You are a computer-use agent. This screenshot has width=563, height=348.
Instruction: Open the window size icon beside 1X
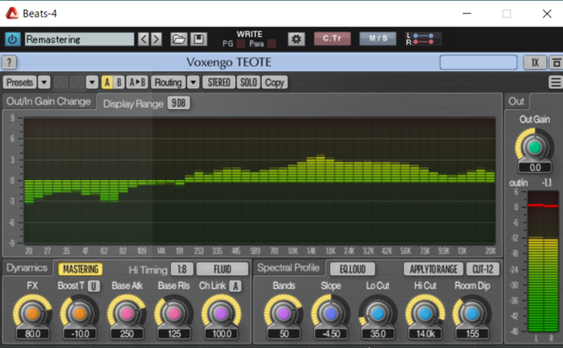click(556, 62)
